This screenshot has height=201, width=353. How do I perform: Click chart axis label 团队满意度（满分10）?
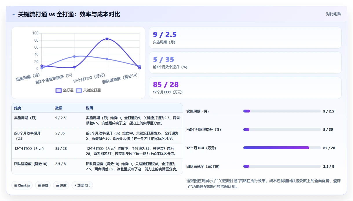click(120, 78)
